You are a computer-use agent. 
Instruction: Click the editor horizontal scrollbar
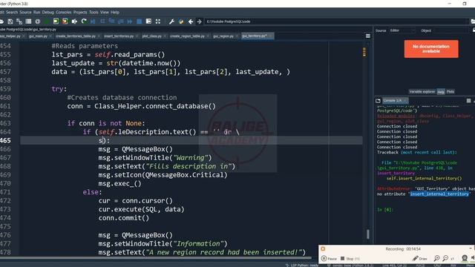pyautogui.click(x=156, y=258)
